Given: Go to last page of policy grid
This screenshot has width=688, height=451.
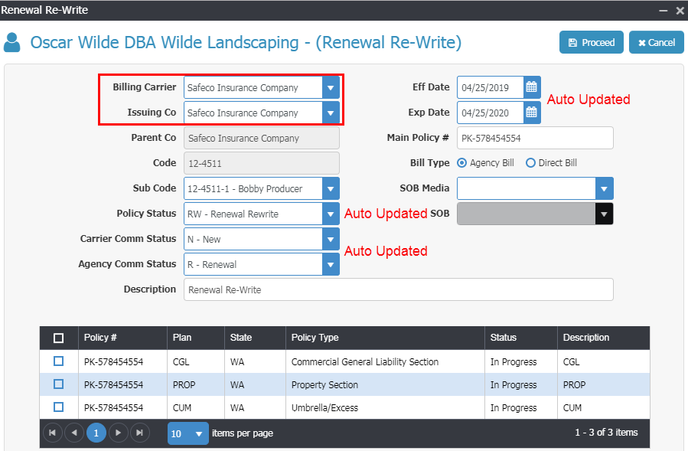Looking at the screenshot, I should [x=139, y=433].
